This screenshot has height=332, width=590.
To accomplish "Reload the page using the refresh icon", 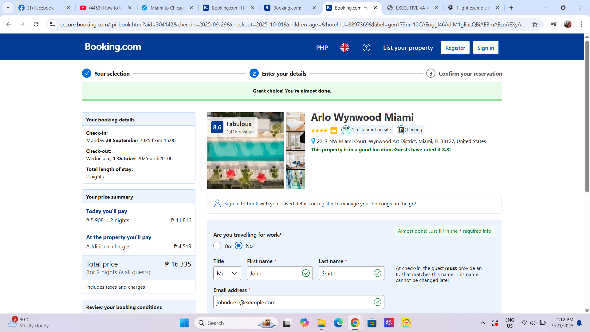I will click(x=36, y=24).
